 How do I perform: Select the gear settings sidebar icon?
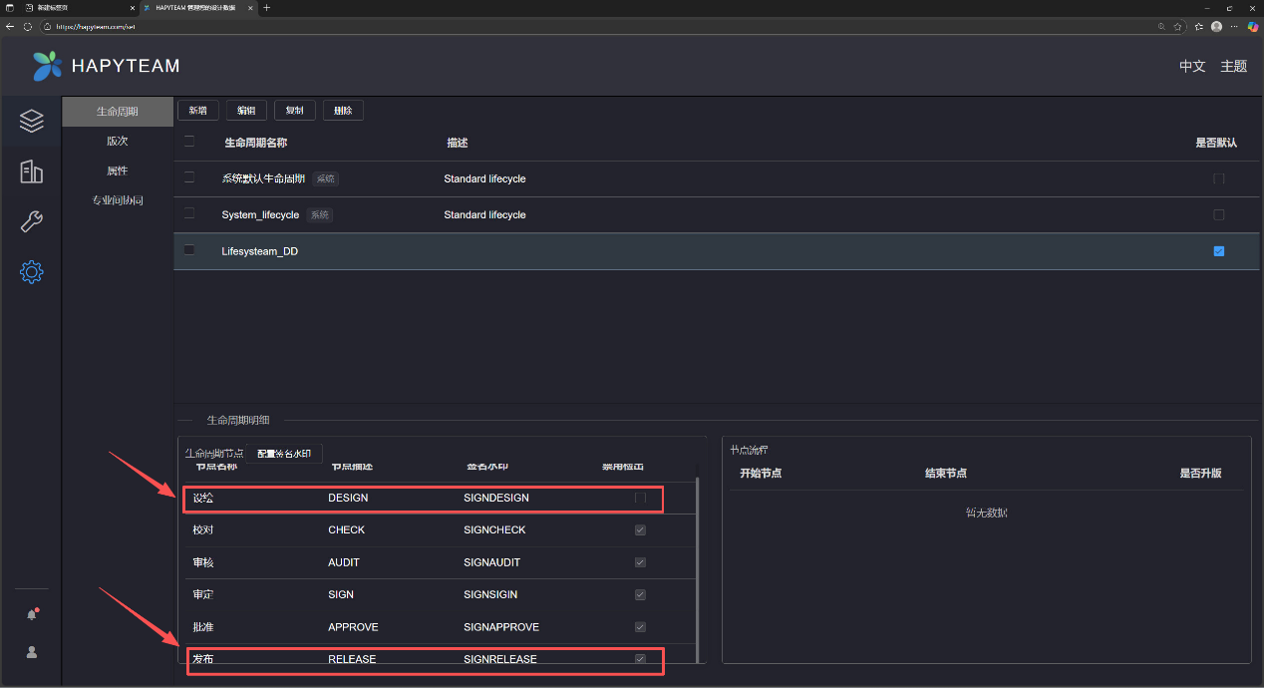(x=31, y=271)
